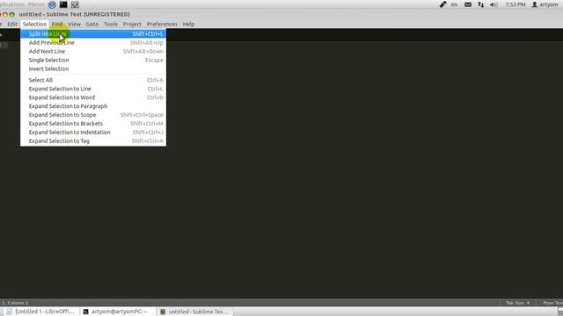Click the Plain Text syntax selector
The height and width of the screenshot is (316, 563).
[x=552, y=303]
